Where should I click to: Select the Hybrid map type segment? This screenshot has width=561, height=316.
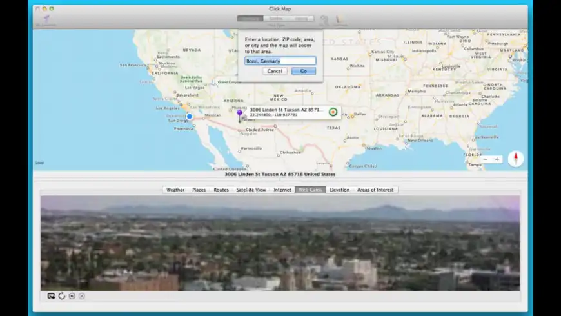[x=301, y=19]
